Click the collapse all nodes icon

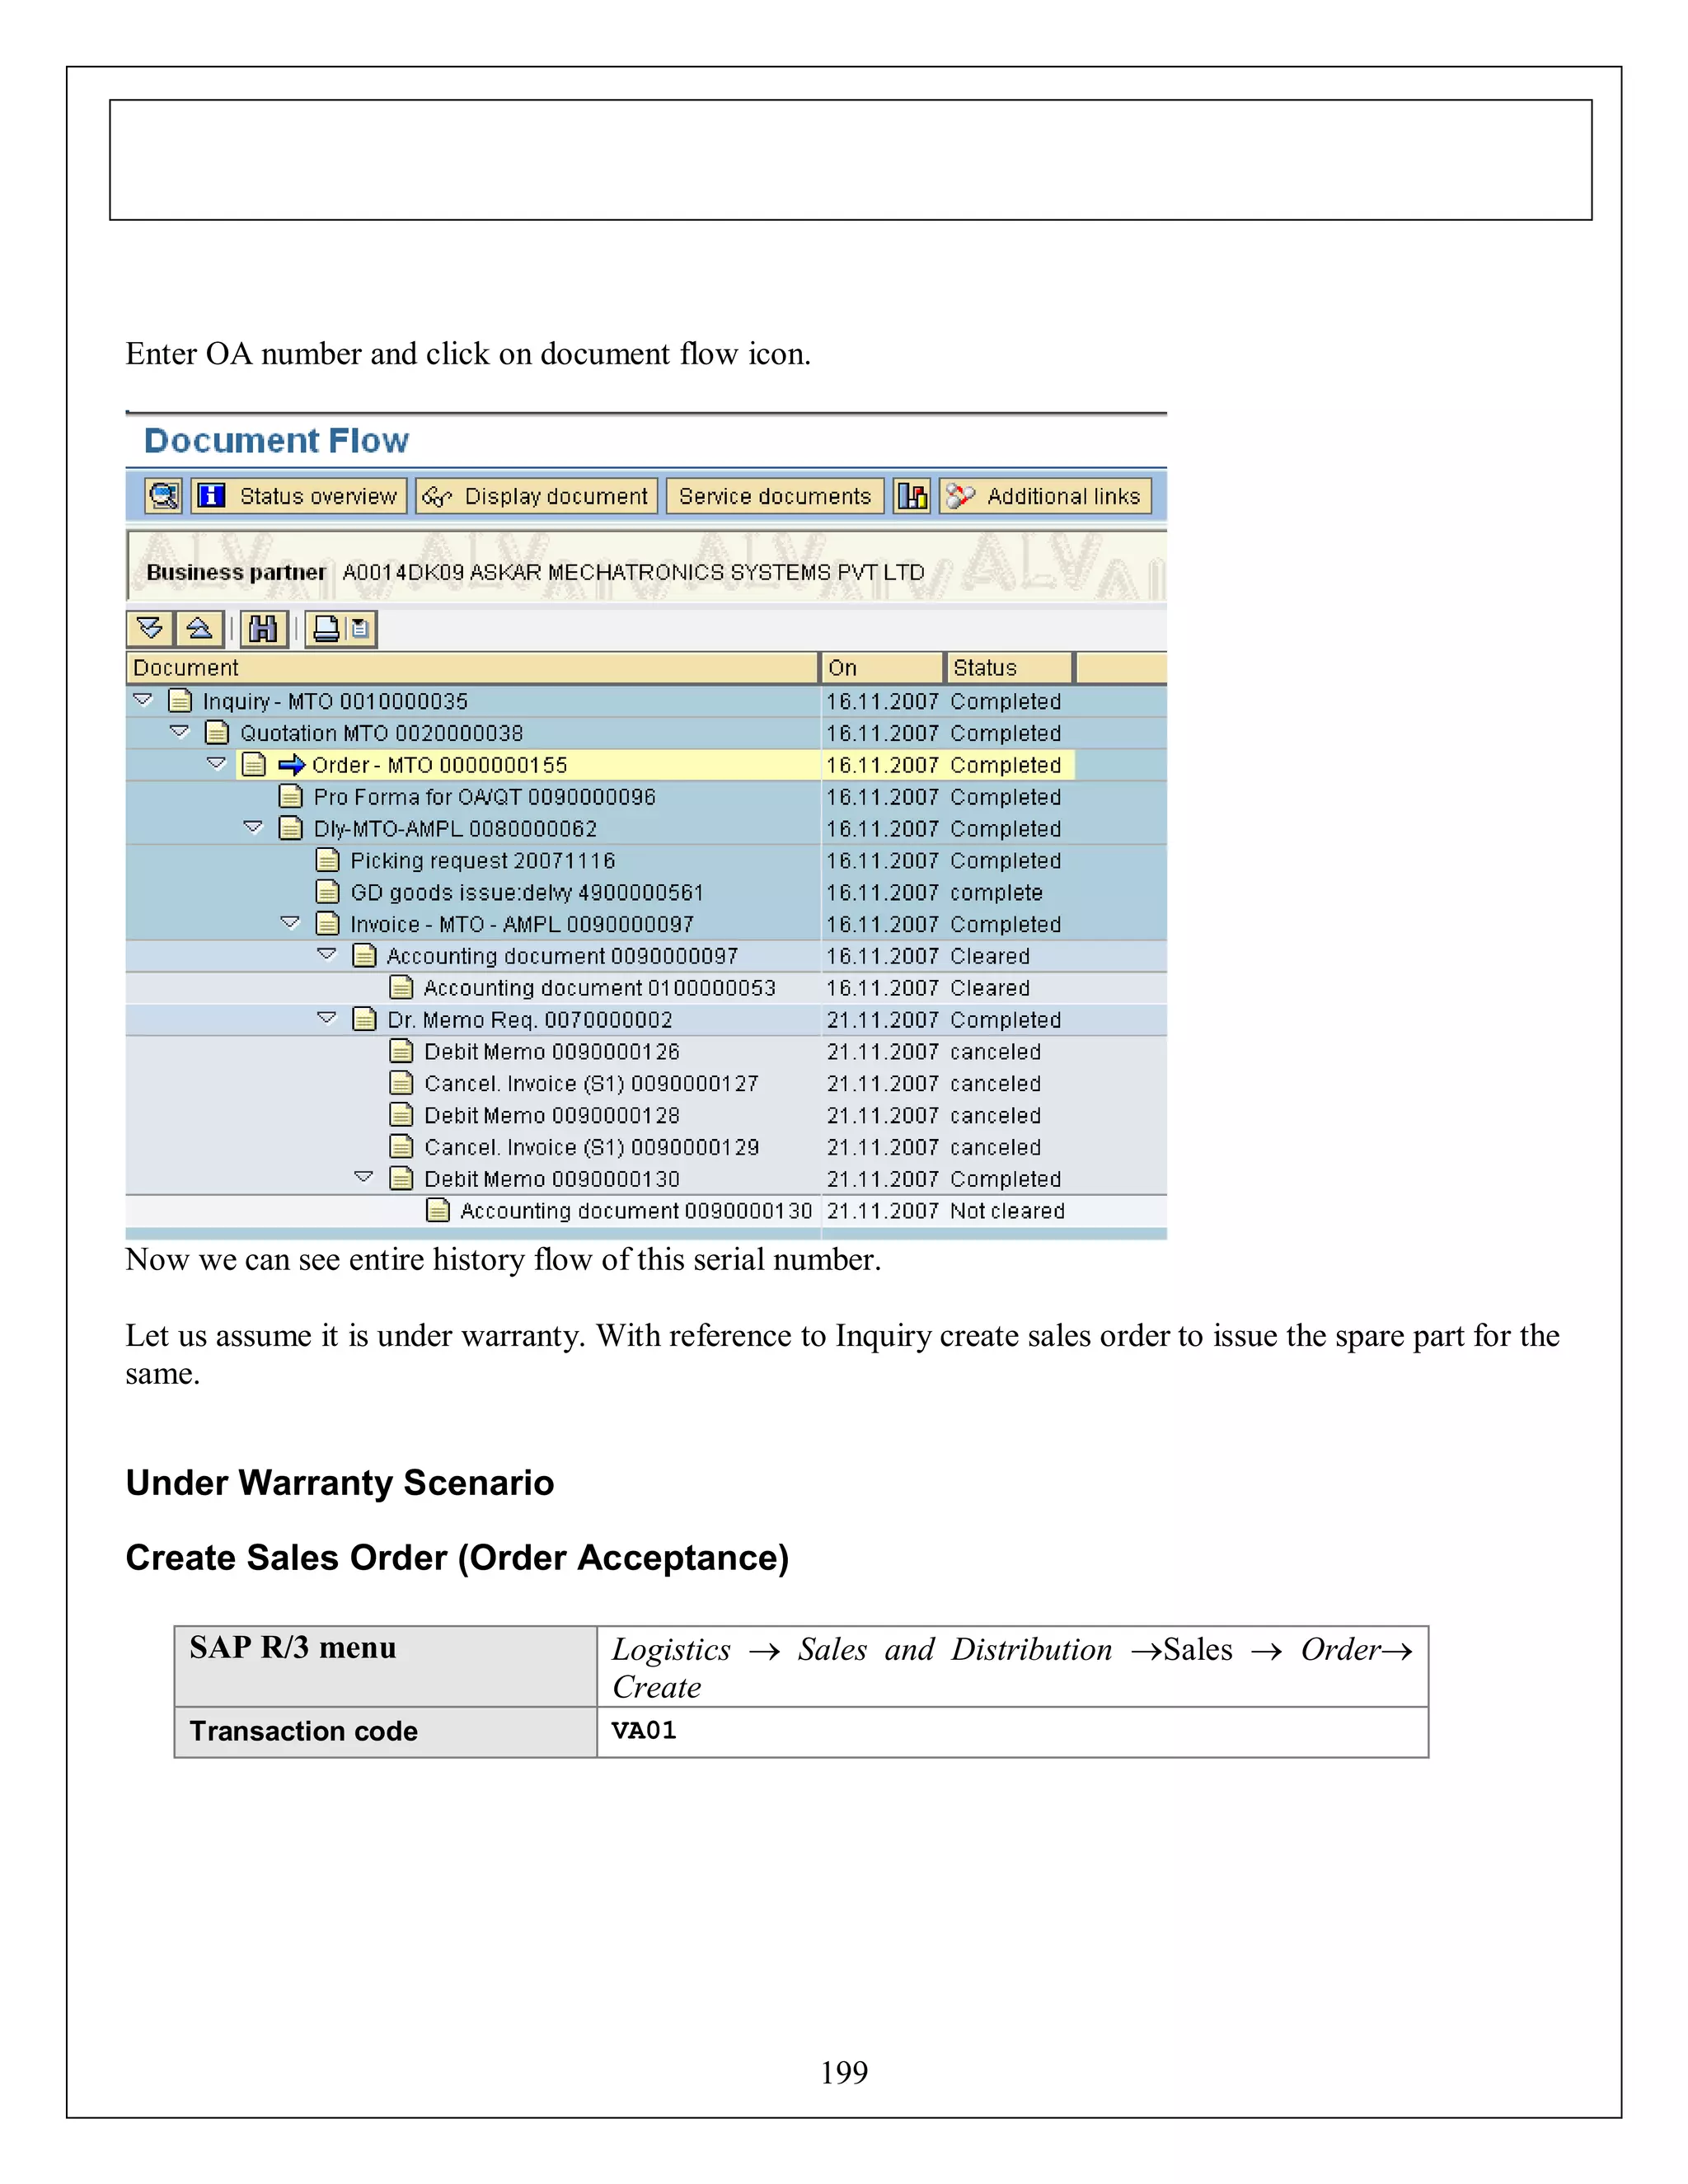pyautogui.click(x=199, y=629)
